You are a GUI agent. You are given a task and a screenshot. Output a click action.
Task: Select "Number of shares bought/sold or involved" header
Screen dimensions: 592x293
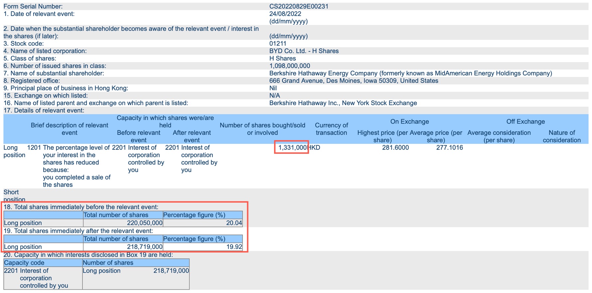(x=262, y=129)
